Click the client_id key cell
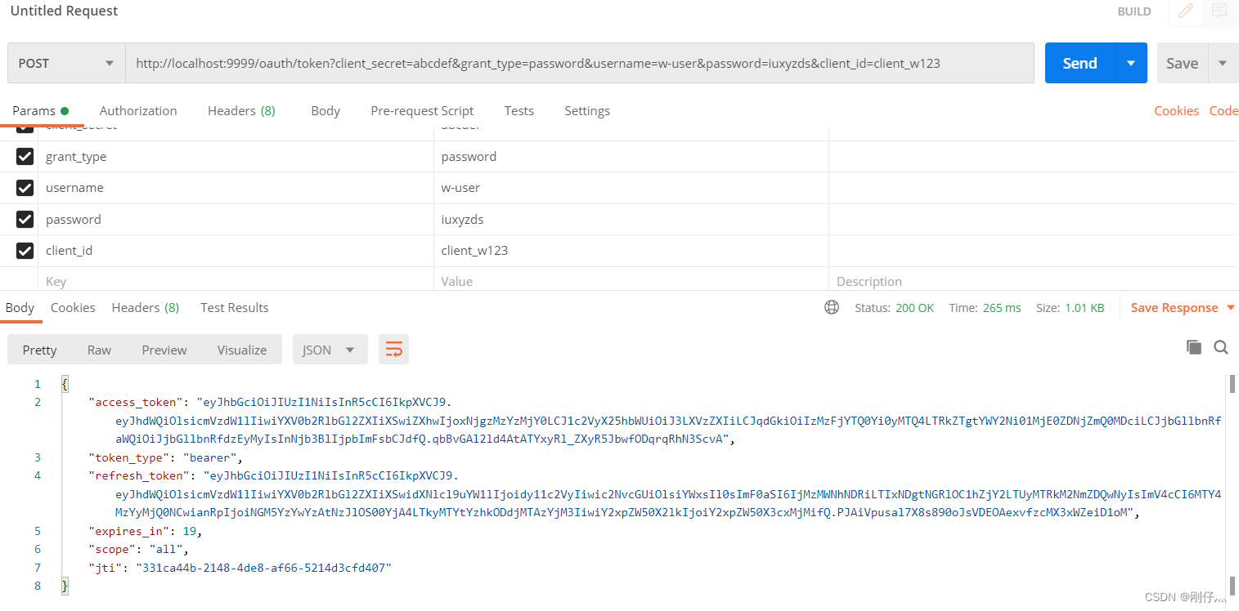Viewport: 1239px width, 611px height. pos(236,250)
